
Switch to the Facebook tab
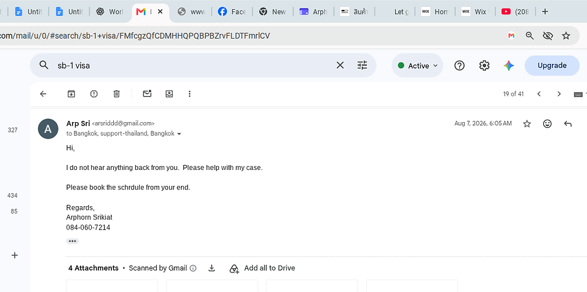[232, 12]
